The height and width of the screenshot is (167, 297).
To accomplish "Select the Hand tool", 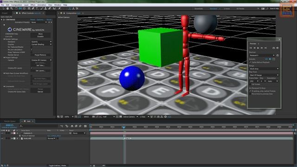I will pos(7,8).
